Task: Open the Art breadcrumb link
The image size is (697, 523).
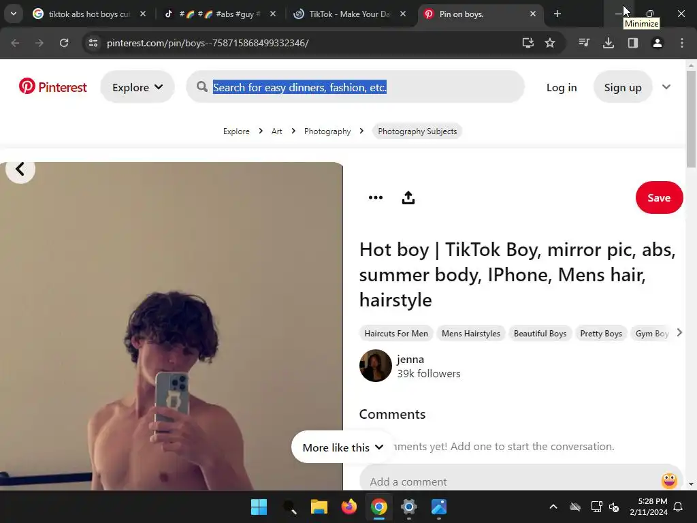Action: [276, 131]
